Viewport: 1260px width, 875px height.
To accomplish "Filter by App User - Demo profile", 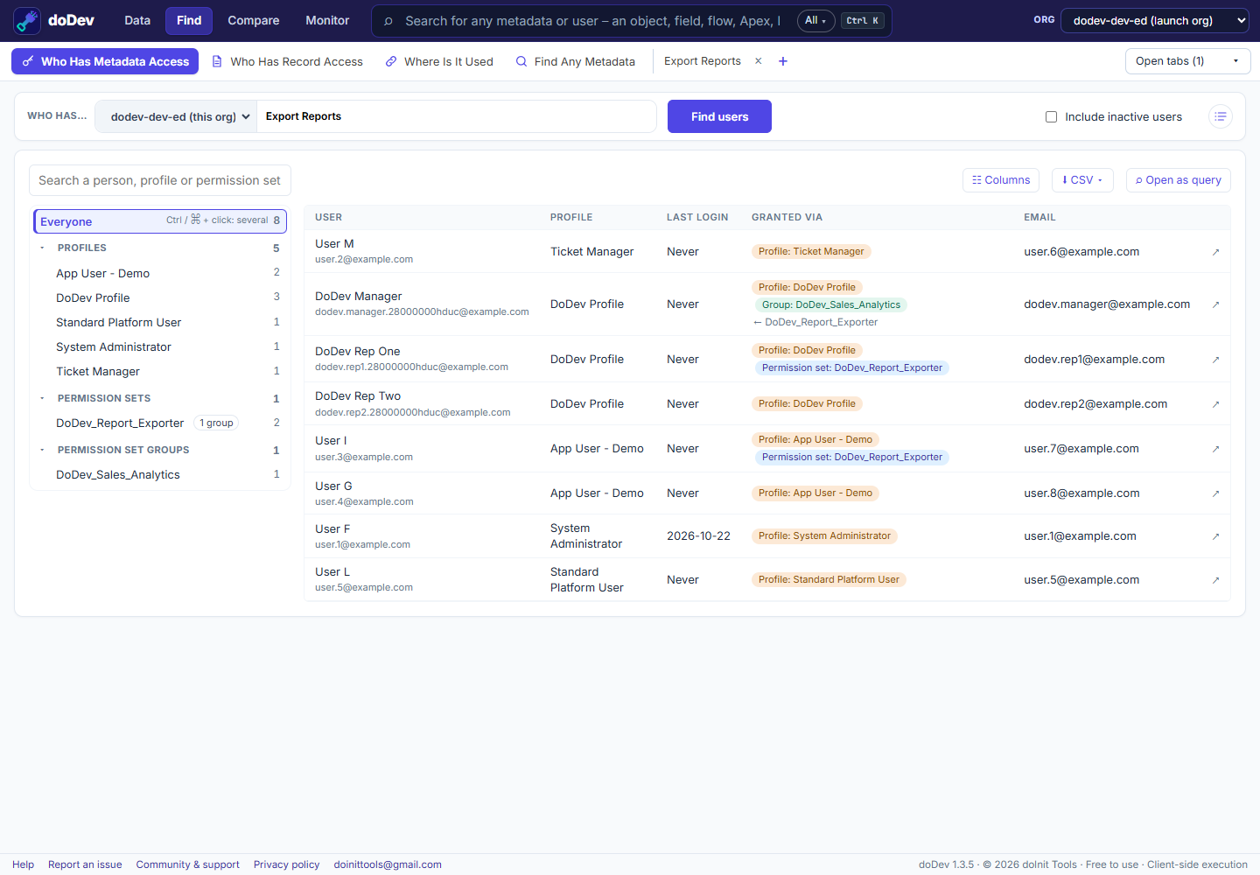I will [160, 273].
